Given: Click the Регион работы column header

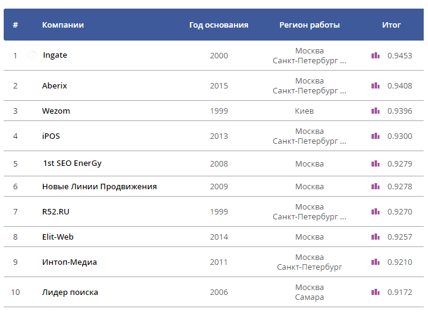Looking at the screenshot, I should point(309,25).
